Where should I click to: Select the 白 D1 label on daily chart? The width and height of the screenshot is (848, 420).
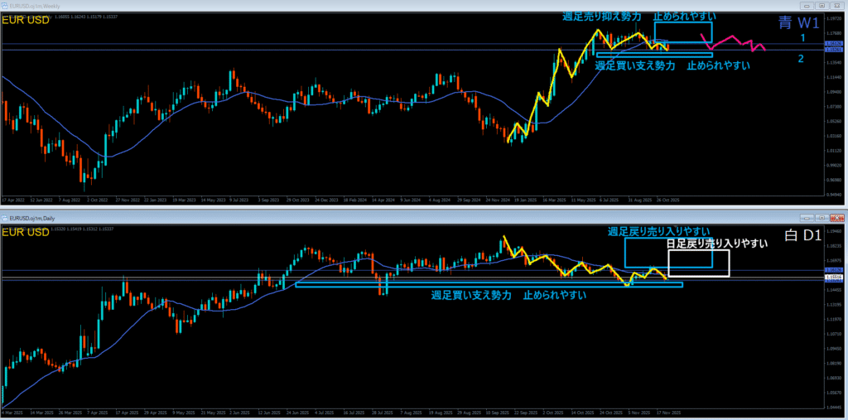tap(802, 235)
